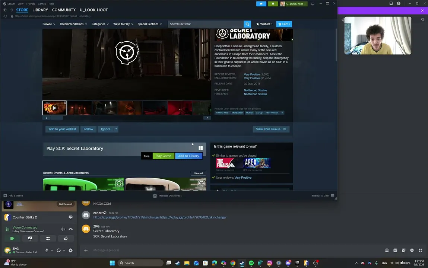This screenshot has height=268, width=428.
Task: Open Discord apps launcher icon in message bar
Action: (420, 250)
